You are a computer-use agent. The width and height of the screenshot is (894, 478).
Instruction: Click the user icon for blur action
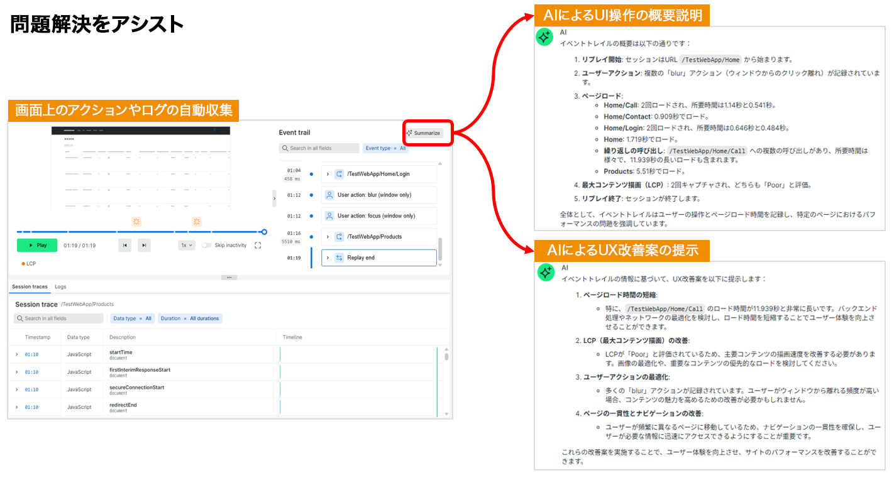pos(329,195)
